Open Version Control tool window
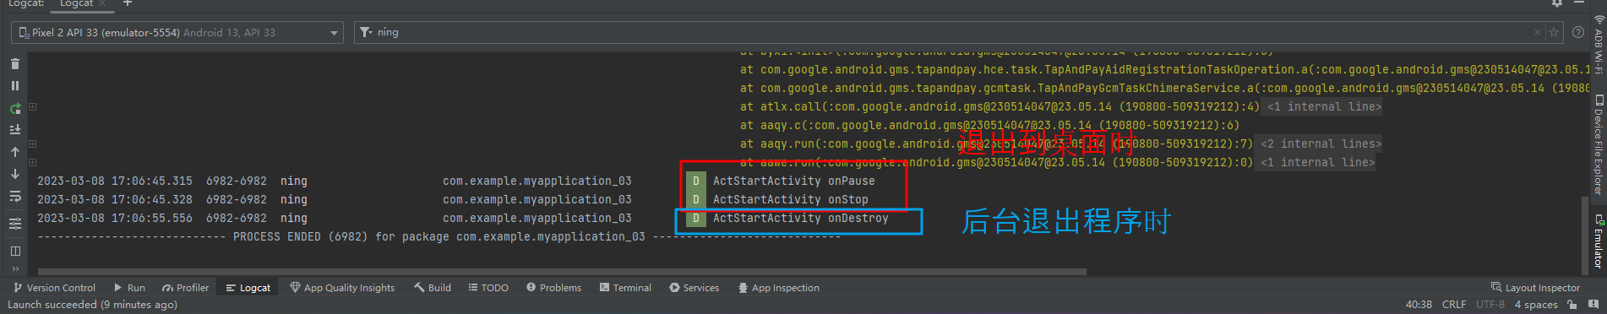The image size is (1607, 314). pos(54,288)
